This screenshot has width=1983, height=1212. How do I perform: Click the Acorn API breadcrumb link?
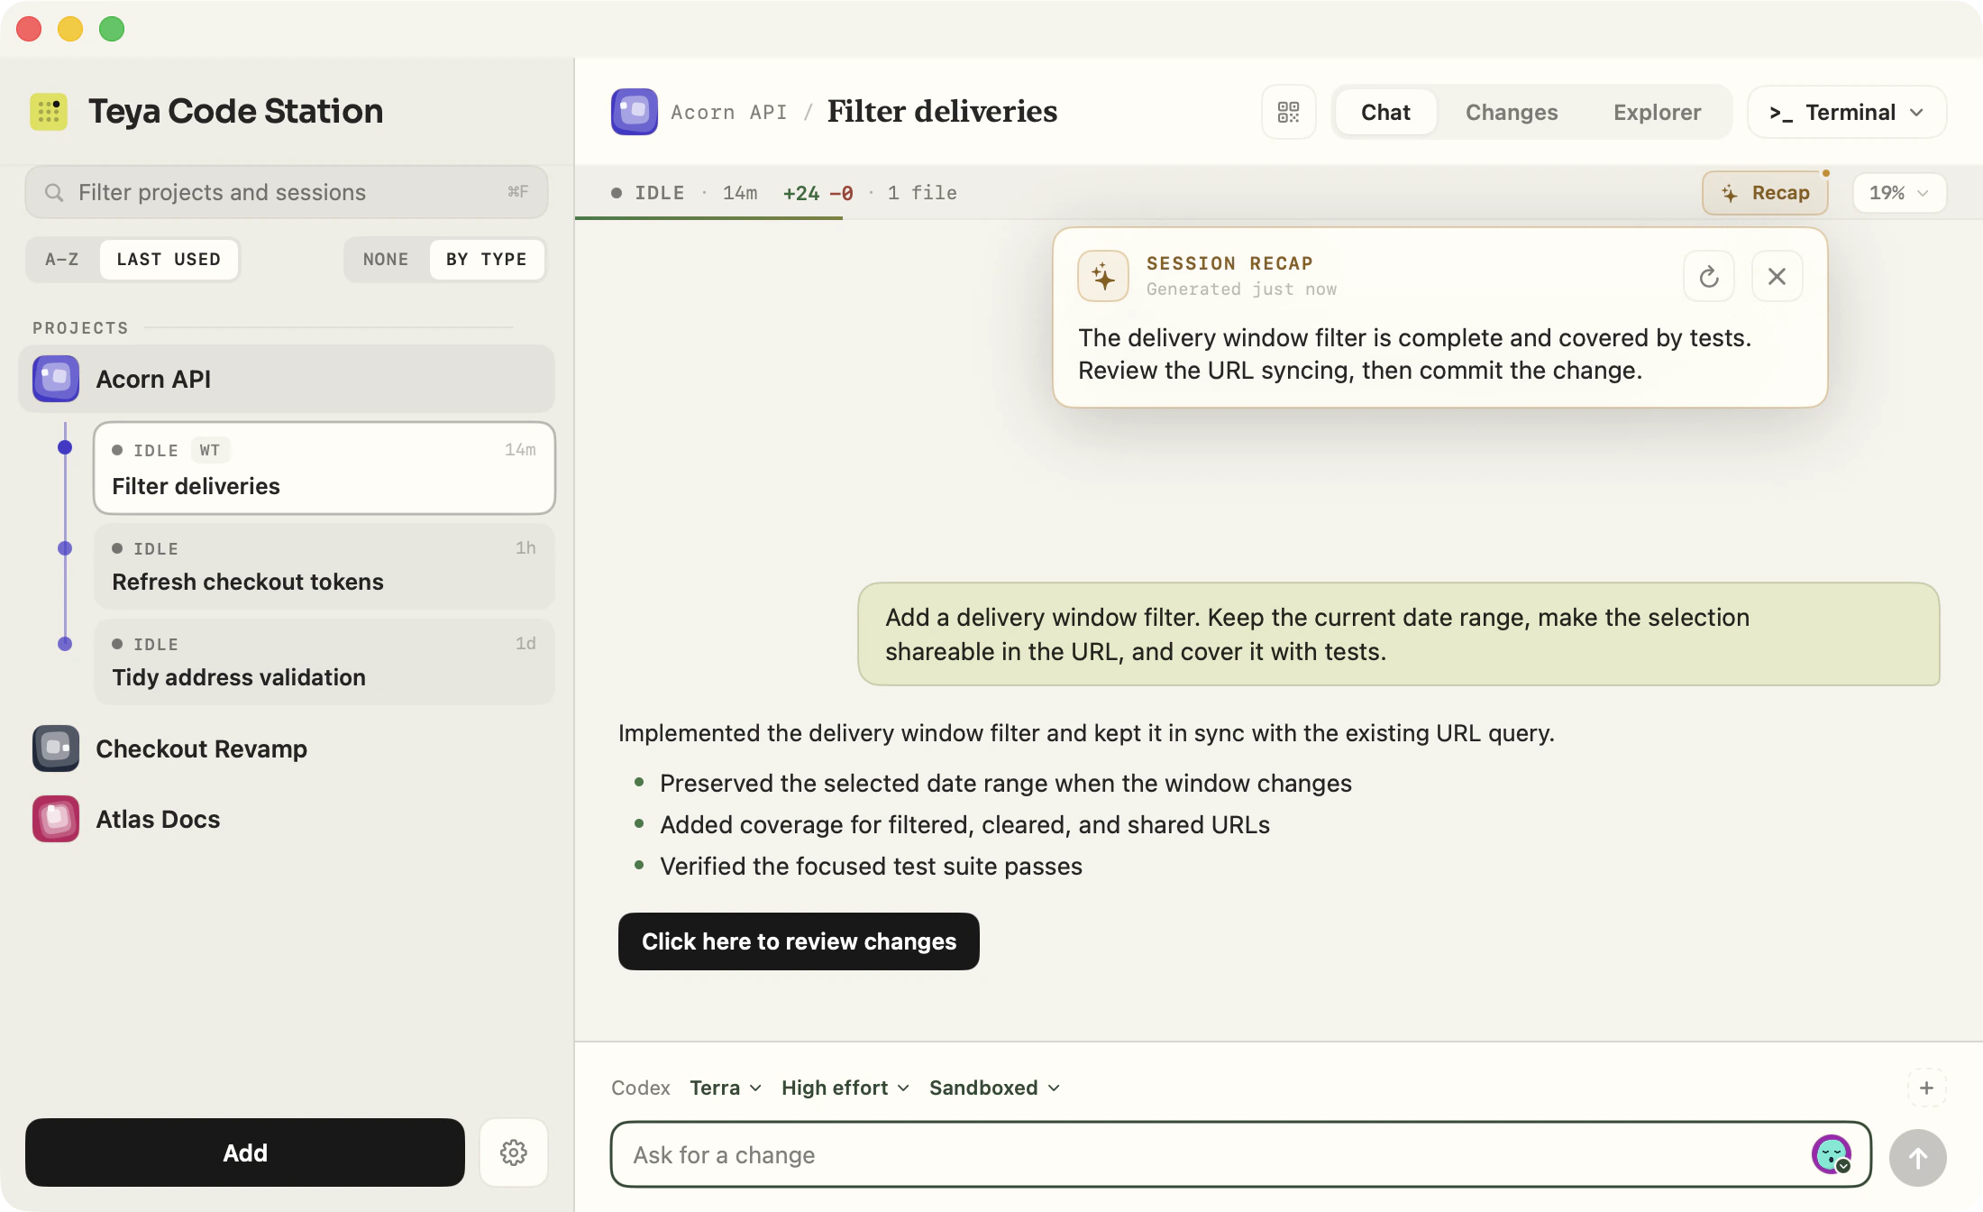coord(728,112)
